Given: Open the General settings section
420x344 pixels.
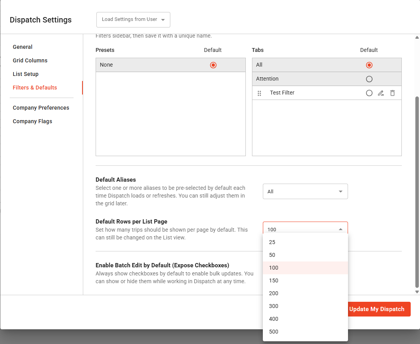Looking at the screenshot, I should [22, 47].
